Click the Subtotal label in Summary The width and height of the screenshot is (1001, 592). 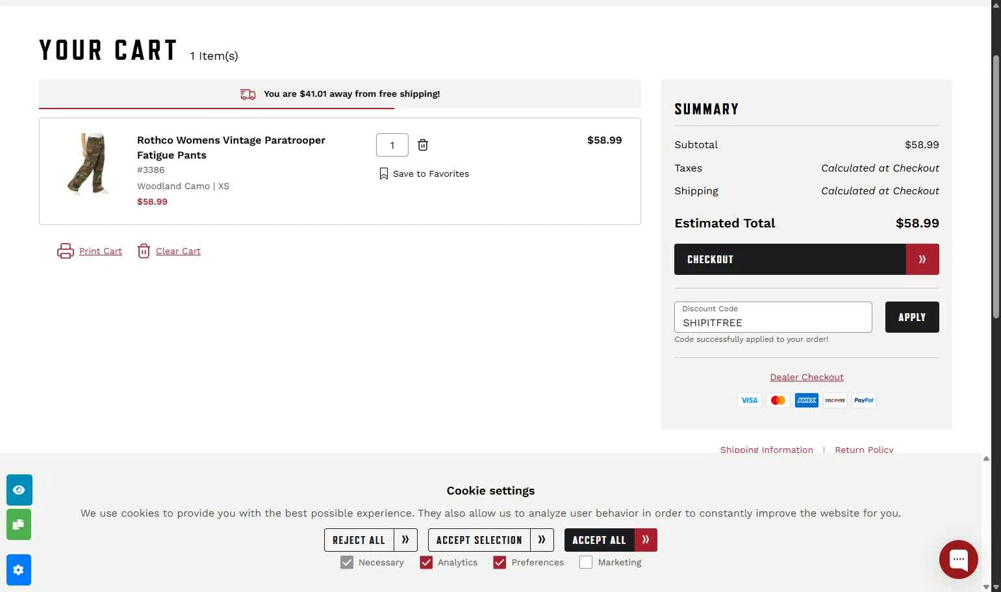click(696, 145)
